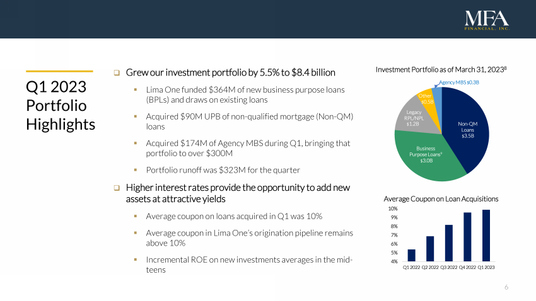Image resolution: width=536 pixels, height=301 pixels.
Task: Click the slide page number 6
Action: tap(506, 287)
